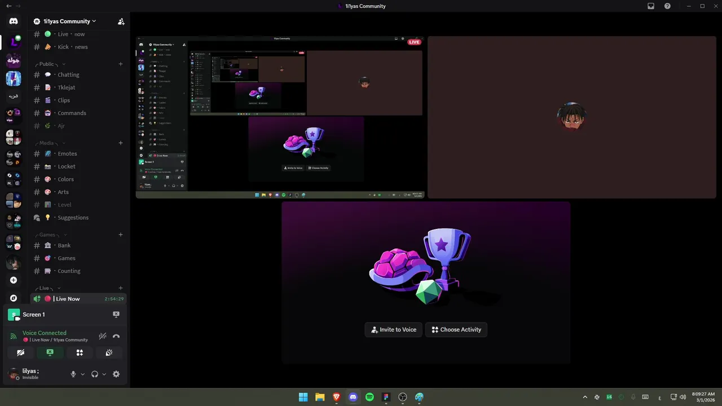The width and height of the screenshot is (722, 406).
Task: Go back using the title bar arrow
Action: tap(8, 6)
